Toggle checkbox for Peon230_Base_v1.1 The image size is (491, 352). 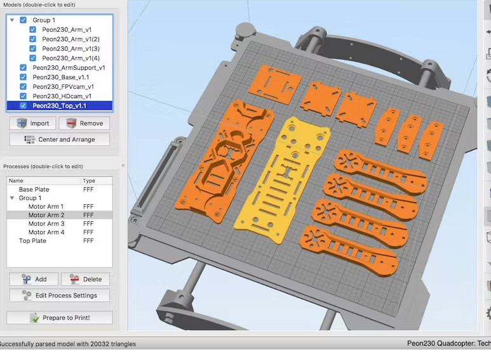pos(23,77)
